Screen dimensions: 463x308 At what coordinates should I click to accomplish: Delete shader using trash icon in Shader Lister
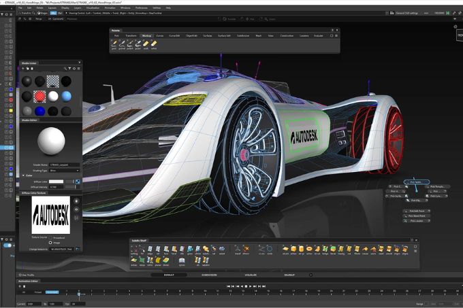[x=32, y=69]
